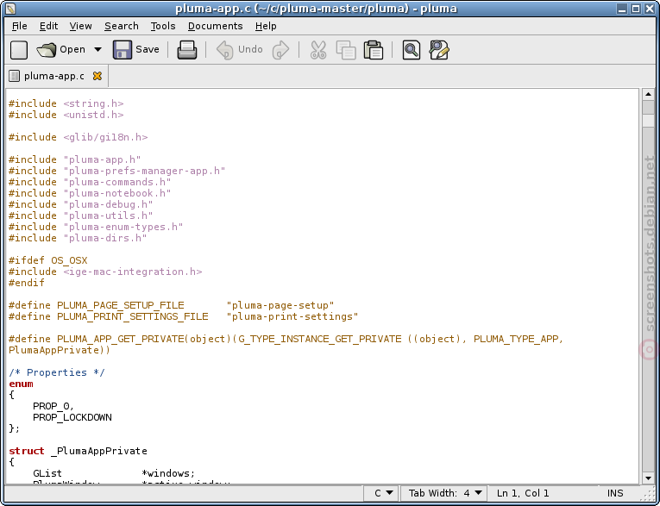Copy selection using the duplicate pages icon
This screenshot has height=506, width=660.
[x=346, y=50]
